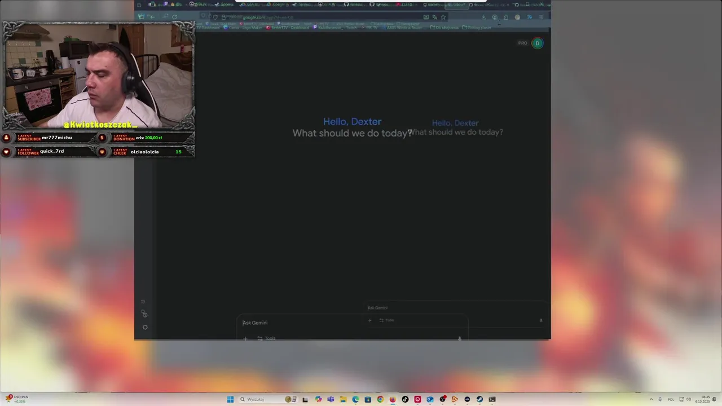Switch to Firefox on the taskbar
This screenshot has height=406, width=722.
coord(393,399)
